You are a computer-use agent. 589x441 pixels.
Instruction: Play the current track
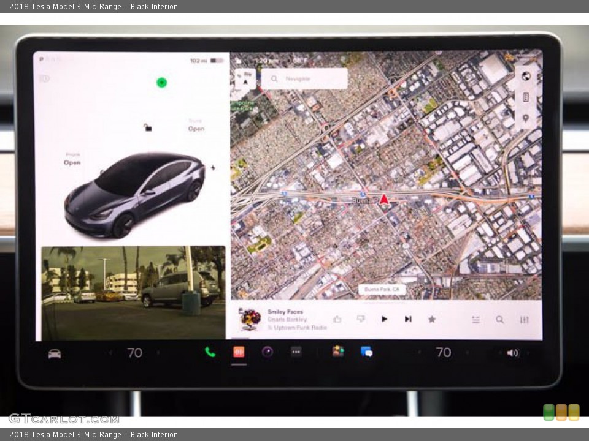(x=384, y=319)
